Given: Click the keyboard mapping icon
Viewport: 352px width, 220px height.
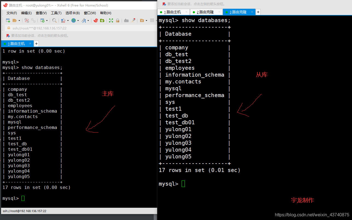Looking at the screenshot, I should click(x=126, y=20).
